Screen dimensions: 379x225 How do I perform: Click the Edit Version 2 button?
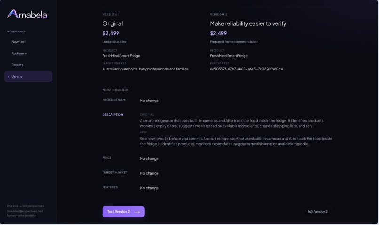317,212
